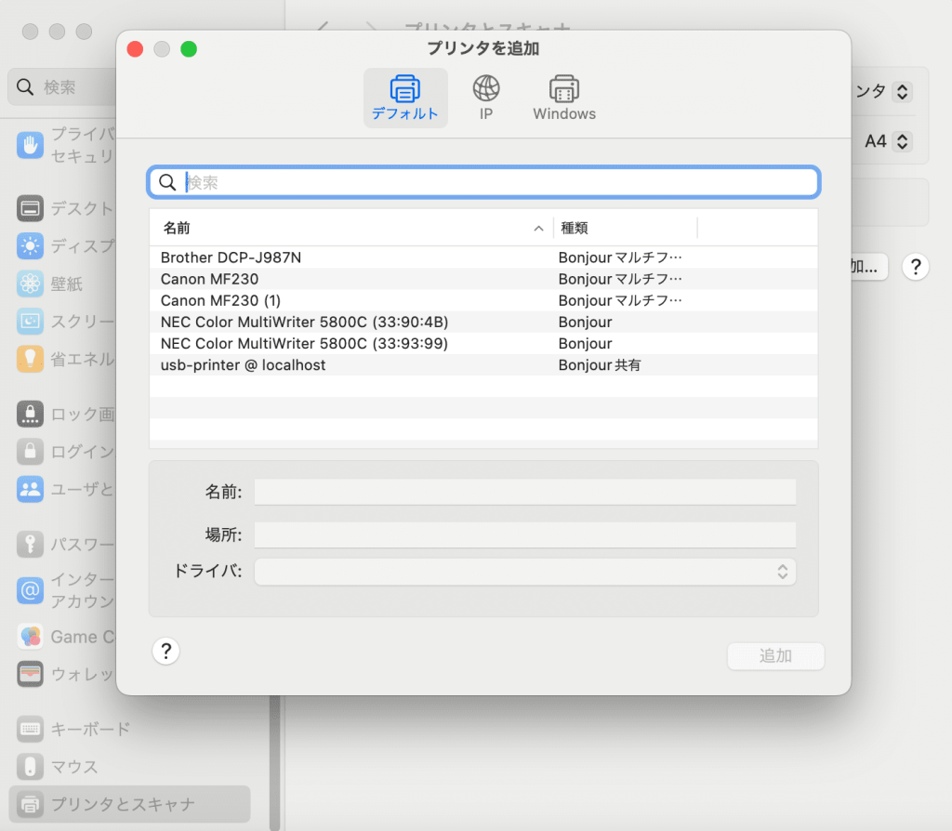Click the magnifier icon in Add Printer search
952x831 pixels.
click(167, 182)
